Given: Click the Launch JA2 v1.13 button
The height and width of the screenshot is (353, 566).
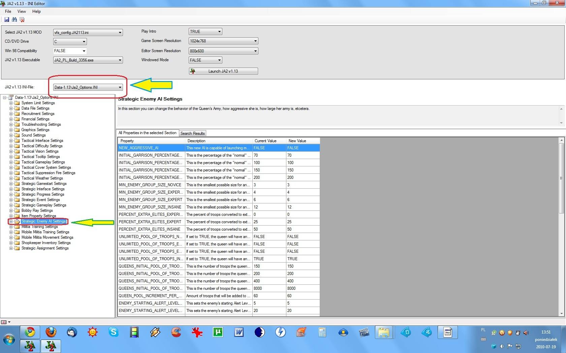Looking at the screenshot, I should (223, 71).
